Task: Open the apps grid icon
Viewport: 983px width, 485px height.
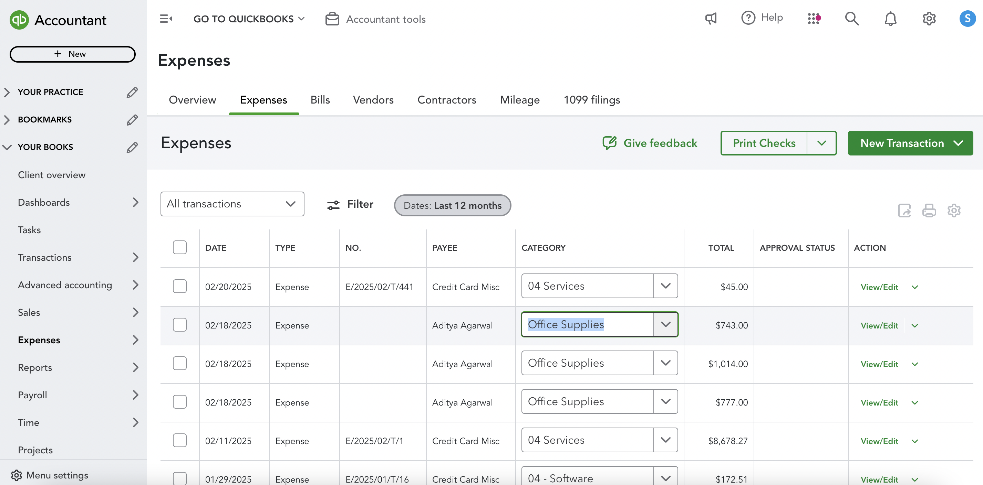Action: (814, 18)
